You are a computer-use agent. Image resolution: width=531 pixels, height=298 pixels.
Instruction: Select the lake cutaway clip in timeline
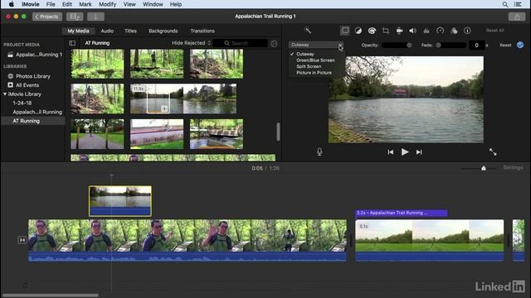coord(120,201)
